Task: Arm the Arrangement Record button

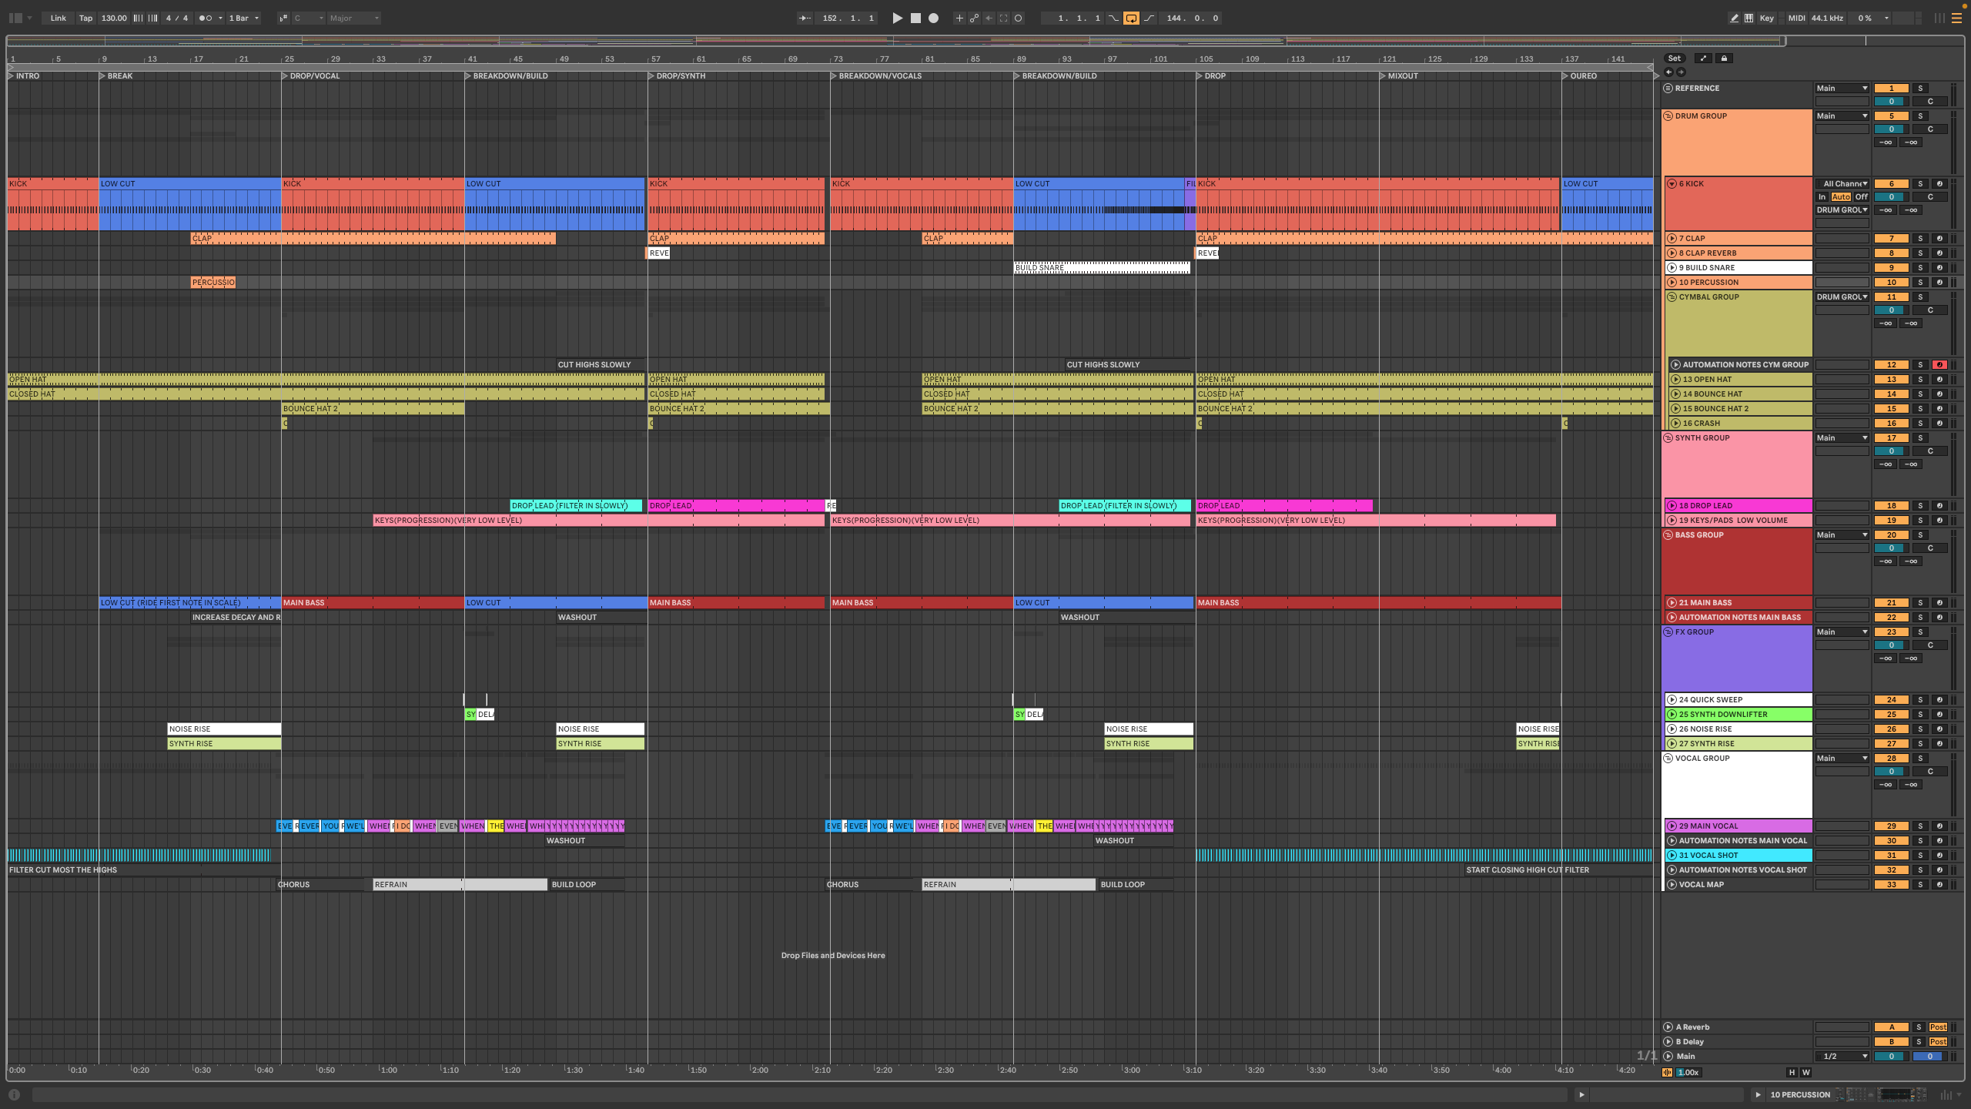Action: [933, 18]
